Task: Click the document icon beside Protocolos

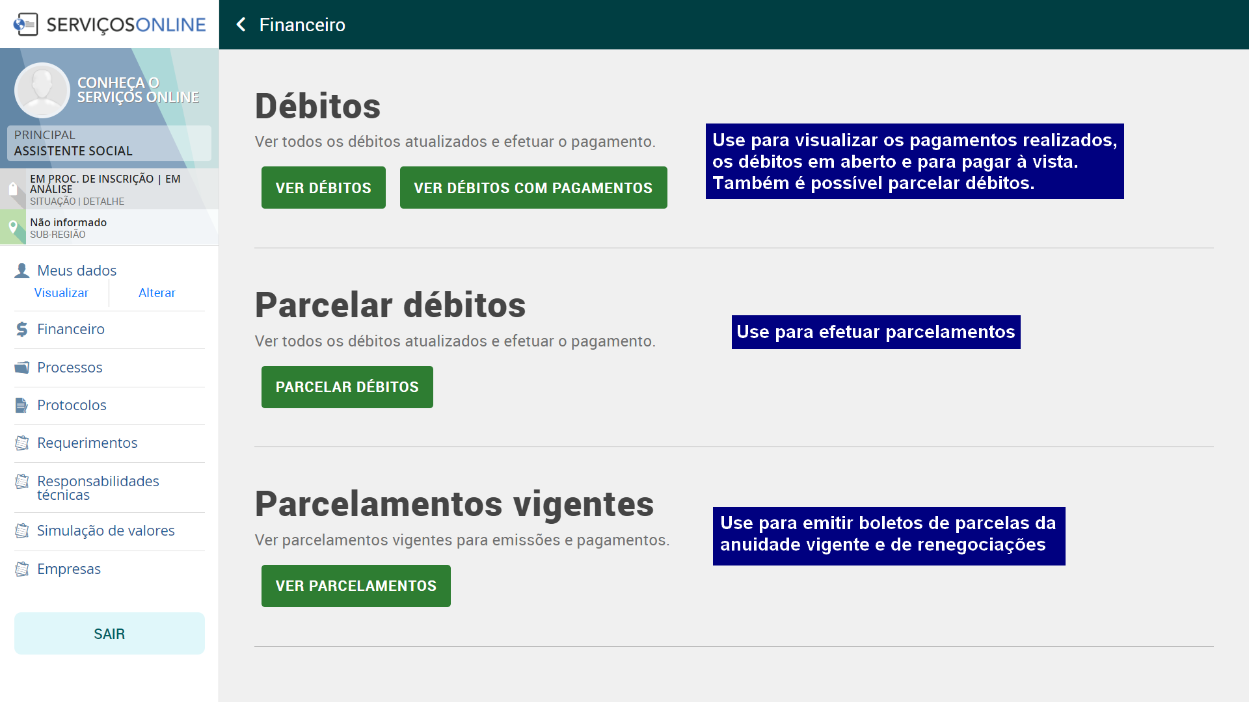Action: click(x=22, y=406)
